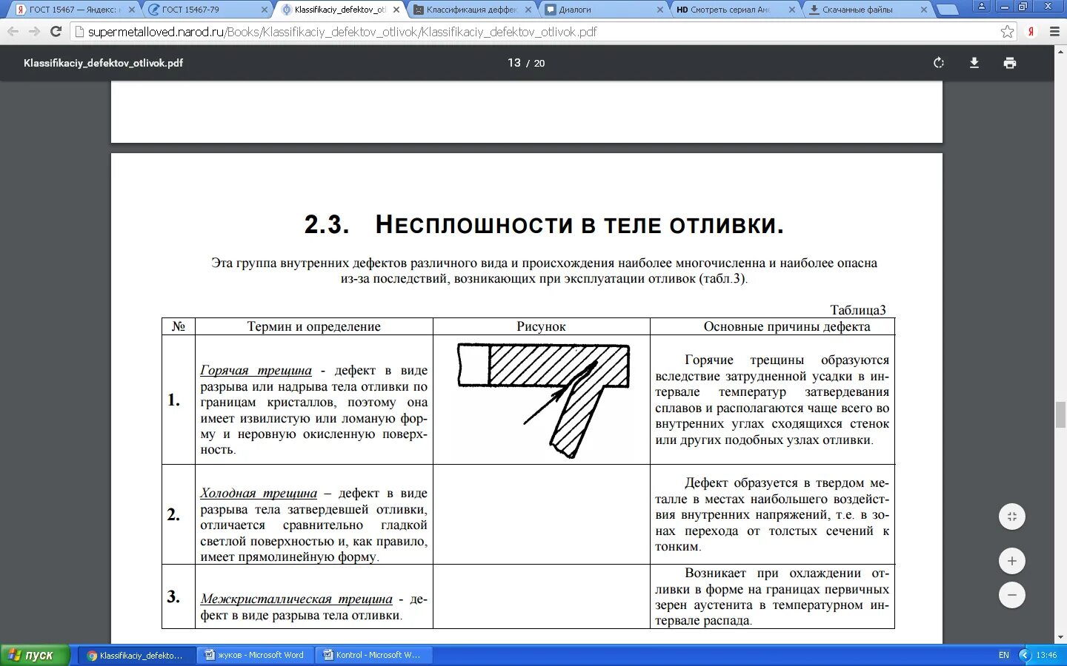Click row number 1. in the table

(x=174, y=400)
